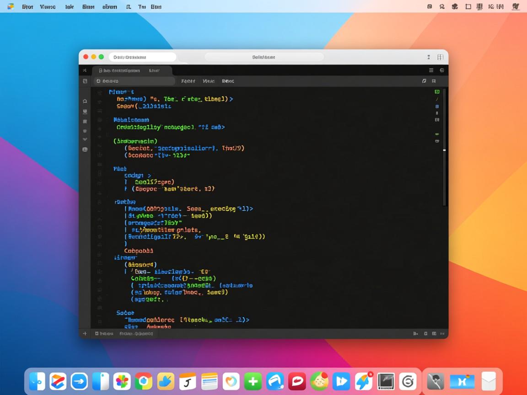Viewport: 527px width, 395px height.
Task: Click the topmost icon in the left activity sidebar
Action: click(x=85, y=101)
